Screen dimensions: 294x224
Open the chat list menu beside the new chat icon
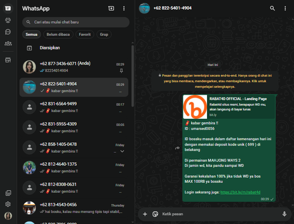(124, 8)
